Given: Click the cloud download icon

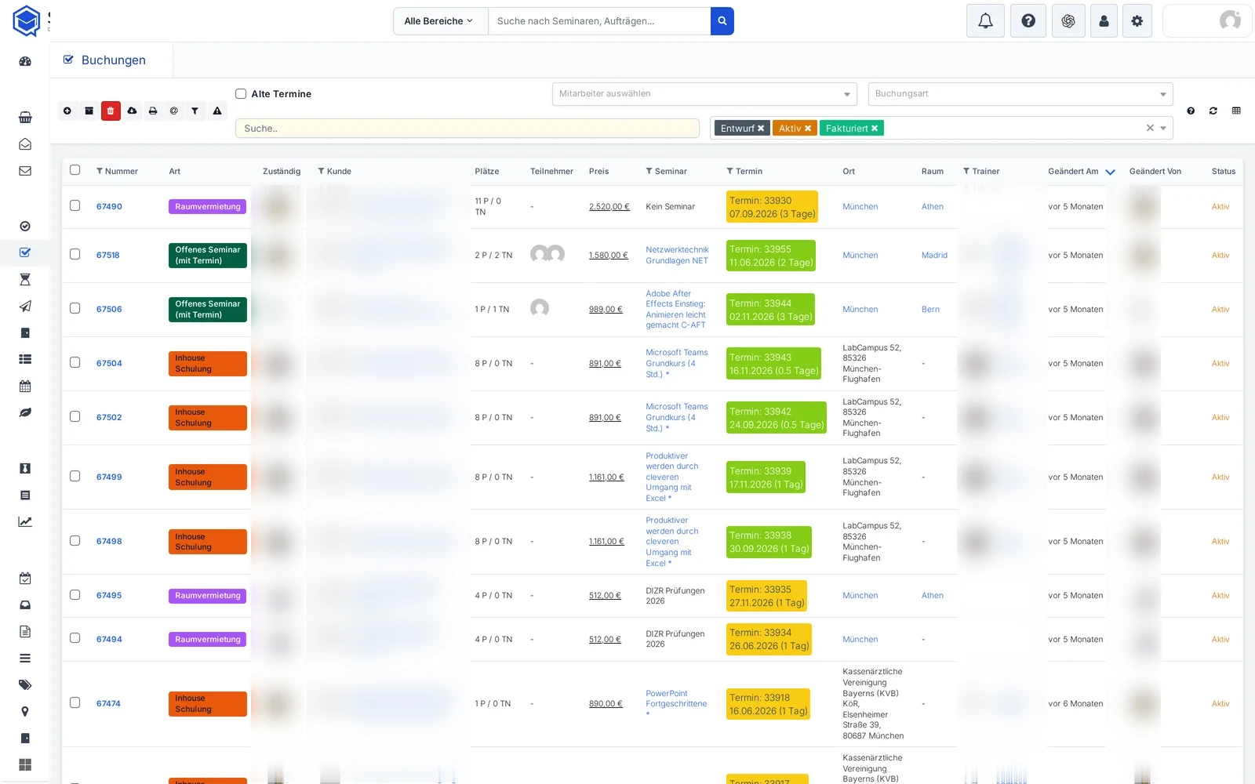Looking at the screenshot, I should 132,111.
